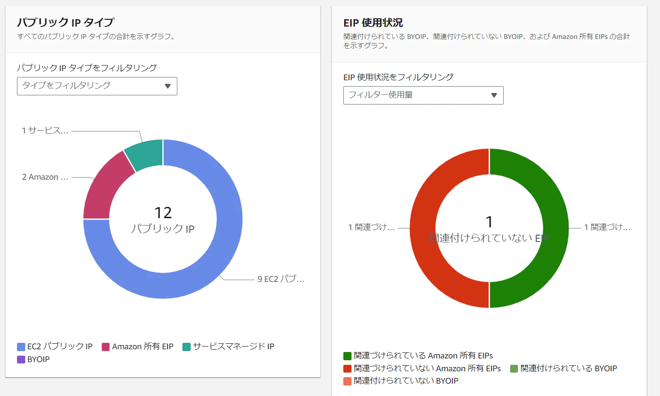Click the パブリック IP タイプをフィルタリング label

pyautogui.click(x=87, y=68)
